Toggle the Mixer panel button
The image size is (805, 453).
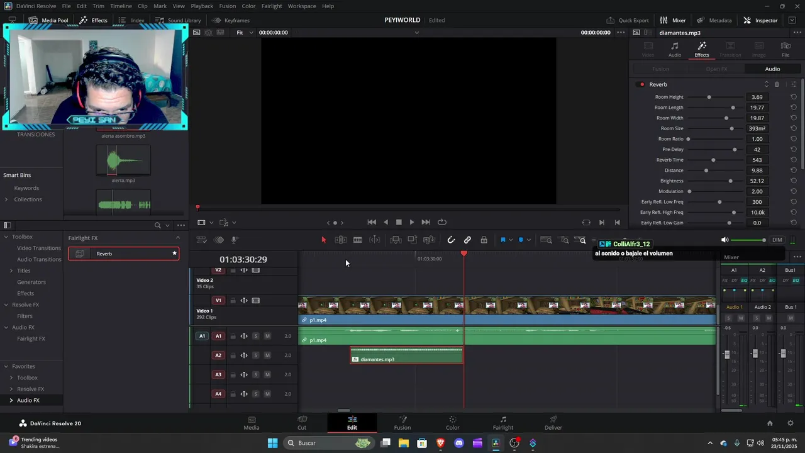(x=673, y=20)
